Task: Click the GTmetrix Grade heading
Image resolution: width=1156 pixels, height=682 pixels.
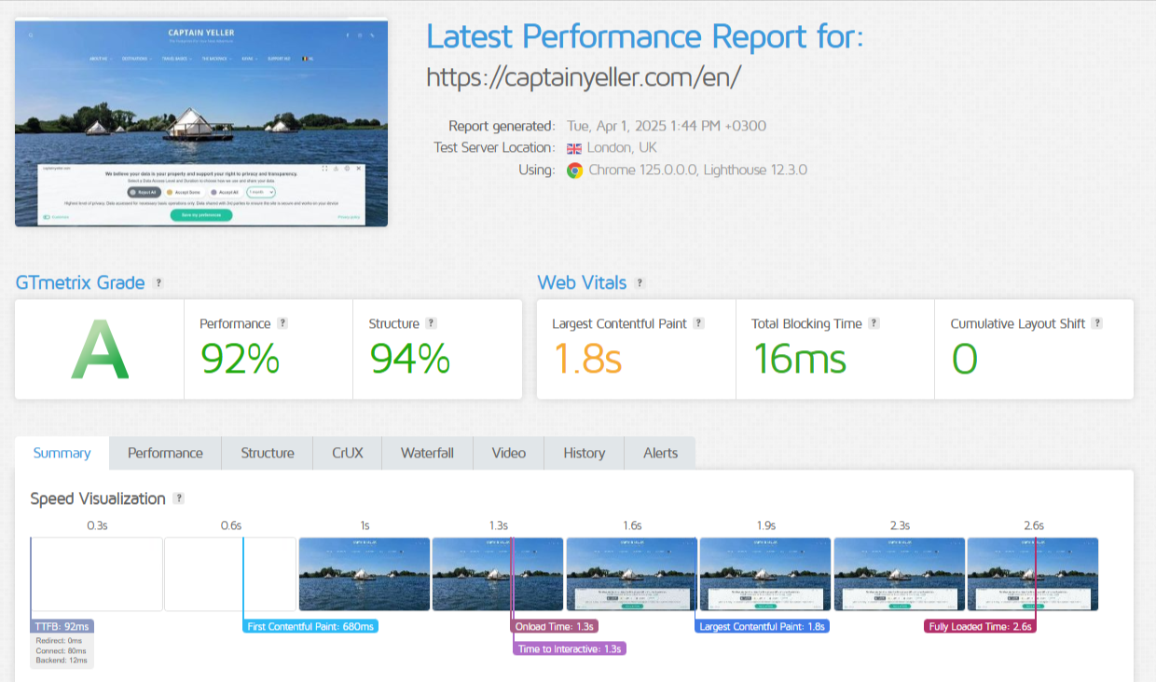Action: pos(80,282)
